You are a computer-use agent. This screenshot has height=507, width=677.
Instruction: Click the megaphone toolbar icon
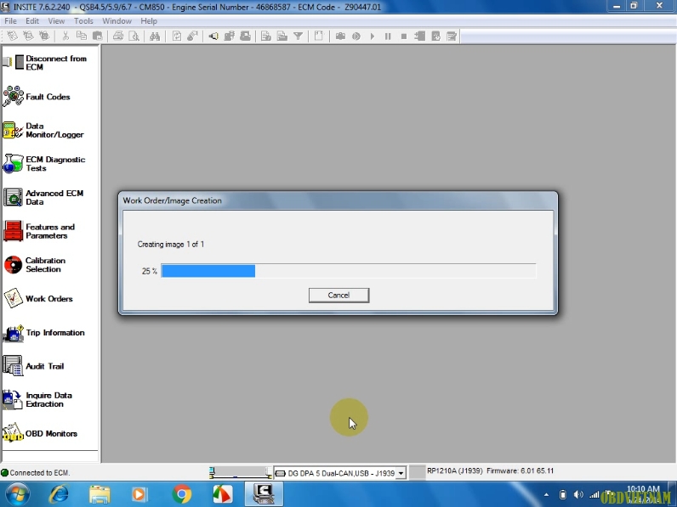pos(213,37)
